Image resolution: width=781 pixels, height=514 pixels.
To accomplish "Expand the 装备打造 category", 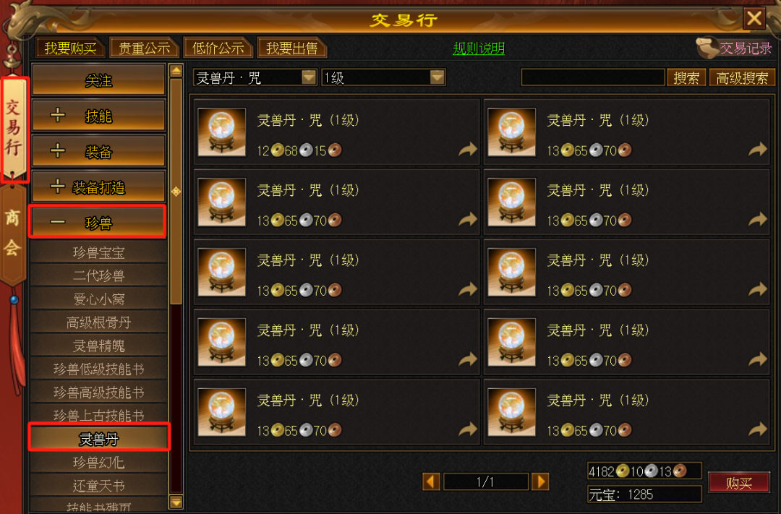I will tap(98, 187).
